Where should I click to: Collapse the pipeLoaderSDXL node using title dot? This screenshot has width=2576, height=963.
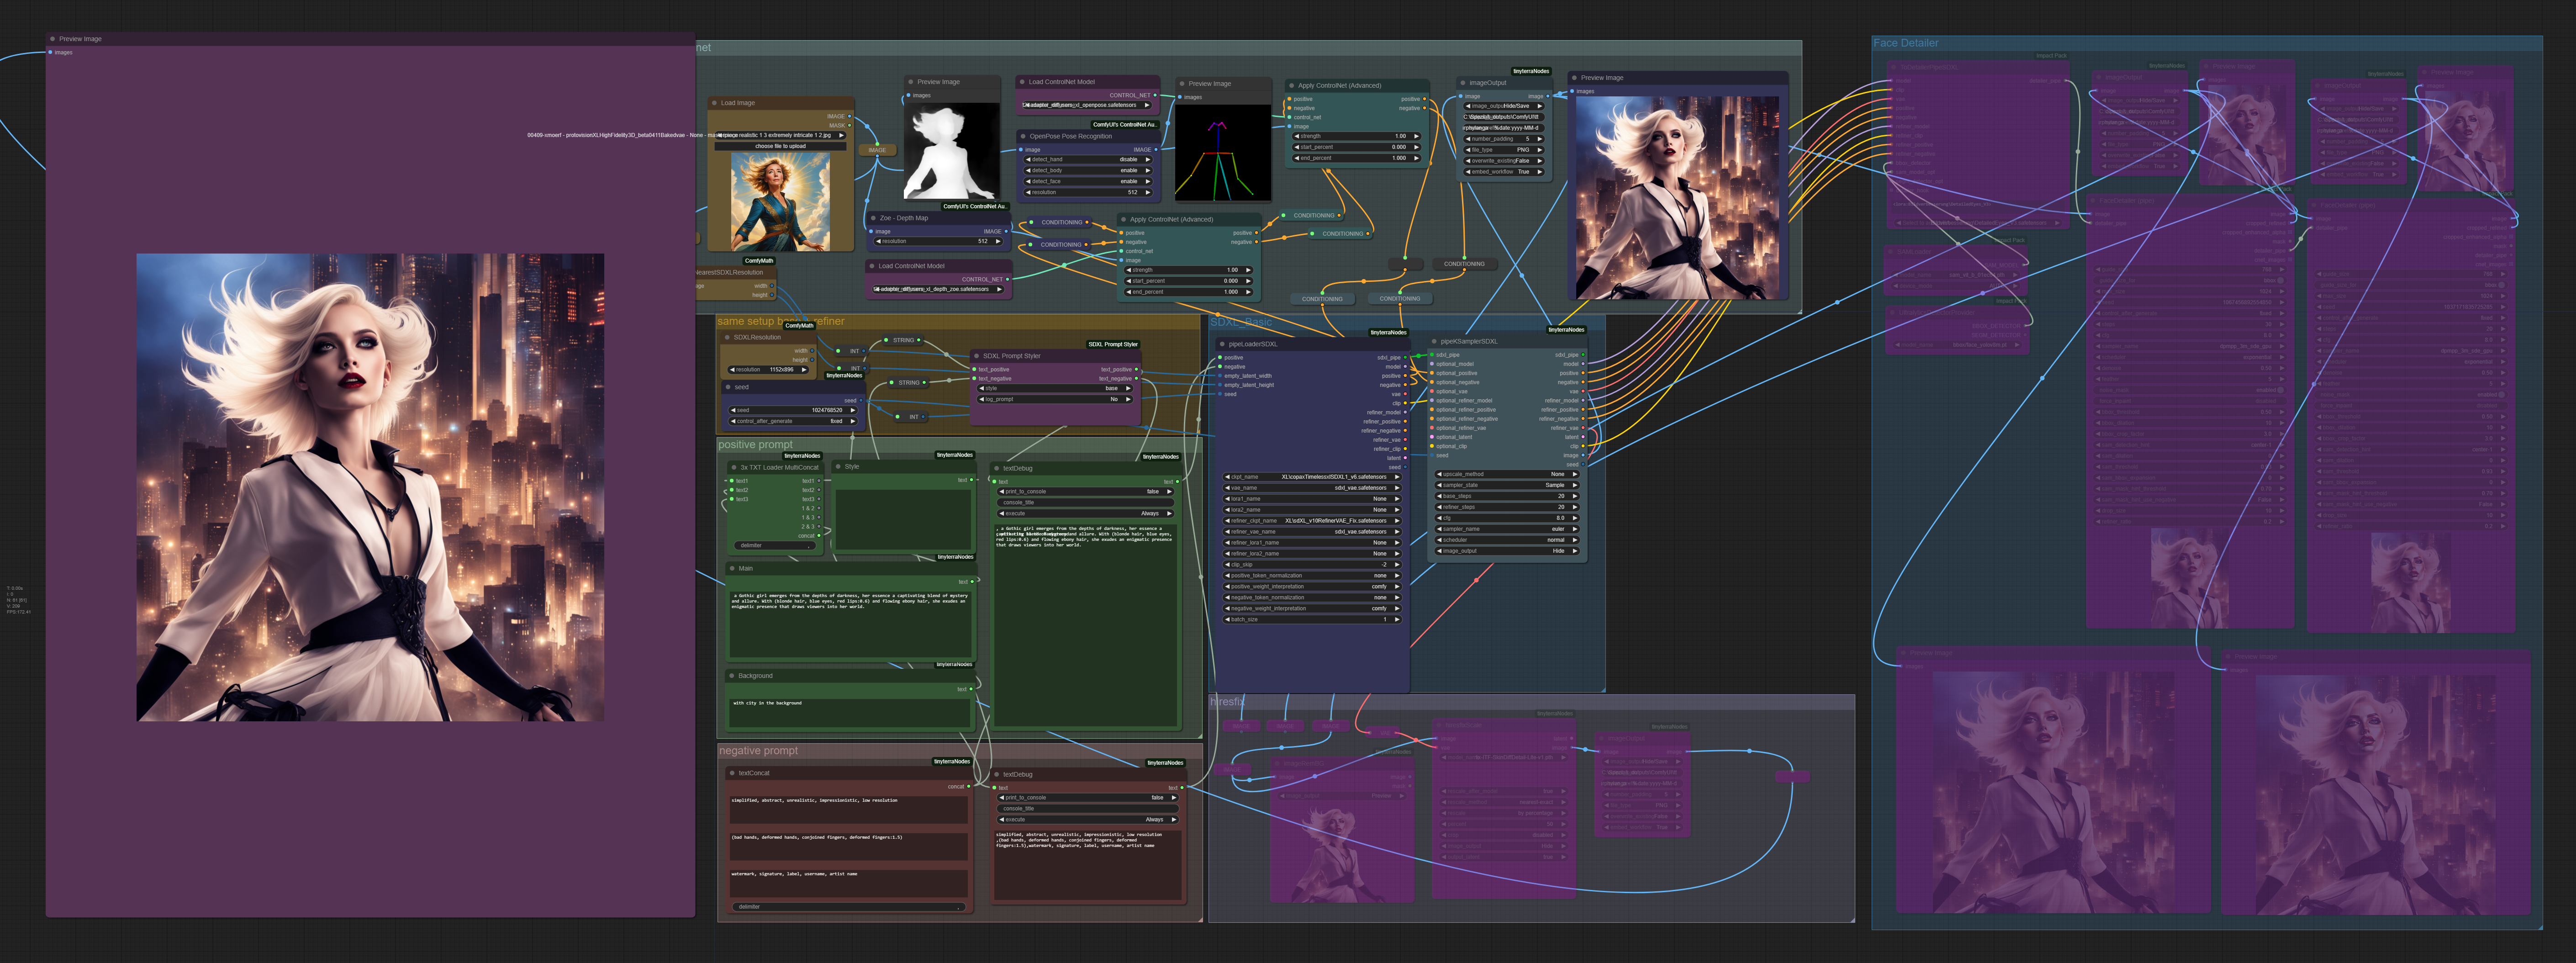(x=1222, y=344)
